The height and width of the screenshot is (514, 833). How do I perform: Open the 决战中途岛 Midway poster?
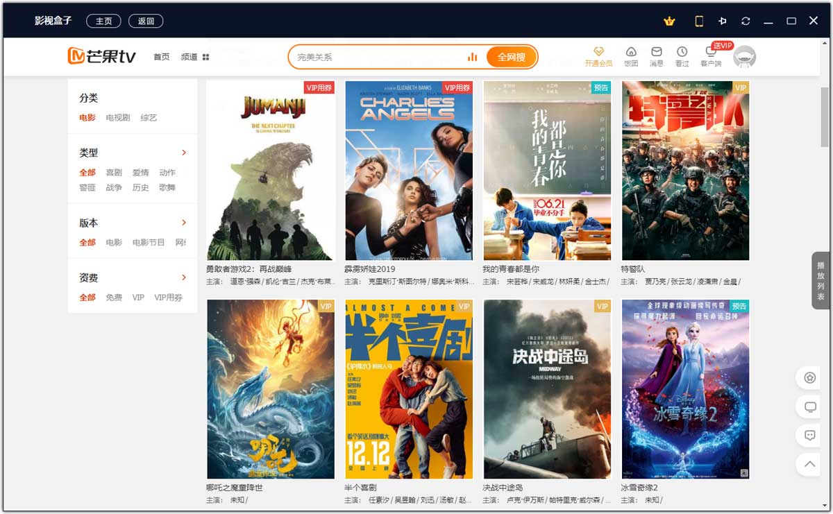click(547, 389)
